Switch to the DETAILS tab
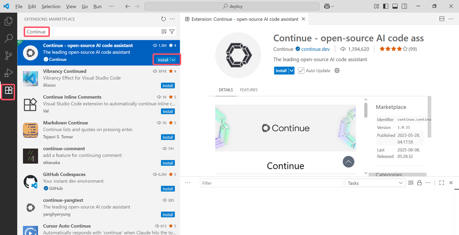 click(226, 90)
